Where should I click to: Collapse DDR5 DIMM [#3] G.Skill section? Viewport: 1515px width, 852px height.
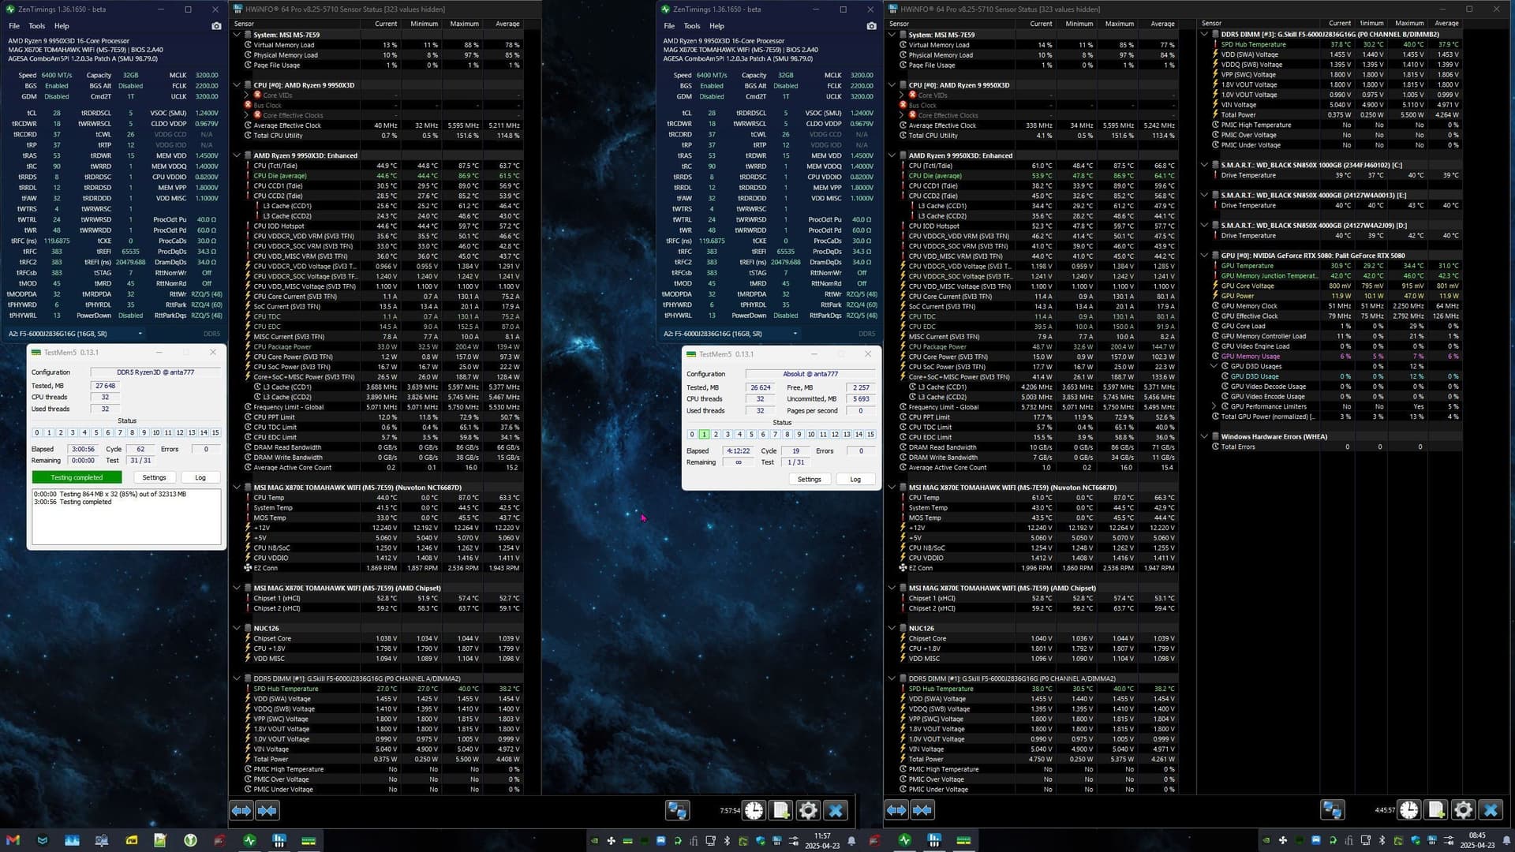1205,34
